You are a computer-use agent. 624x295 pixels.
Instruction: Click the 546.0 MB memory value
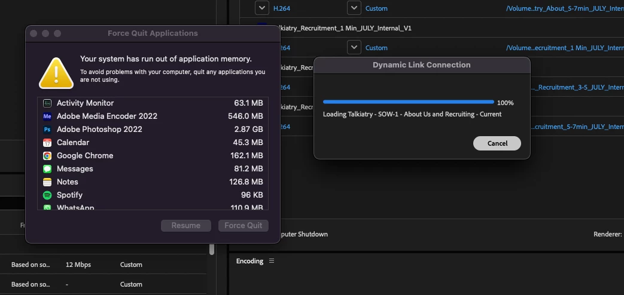tap(245, 116)
